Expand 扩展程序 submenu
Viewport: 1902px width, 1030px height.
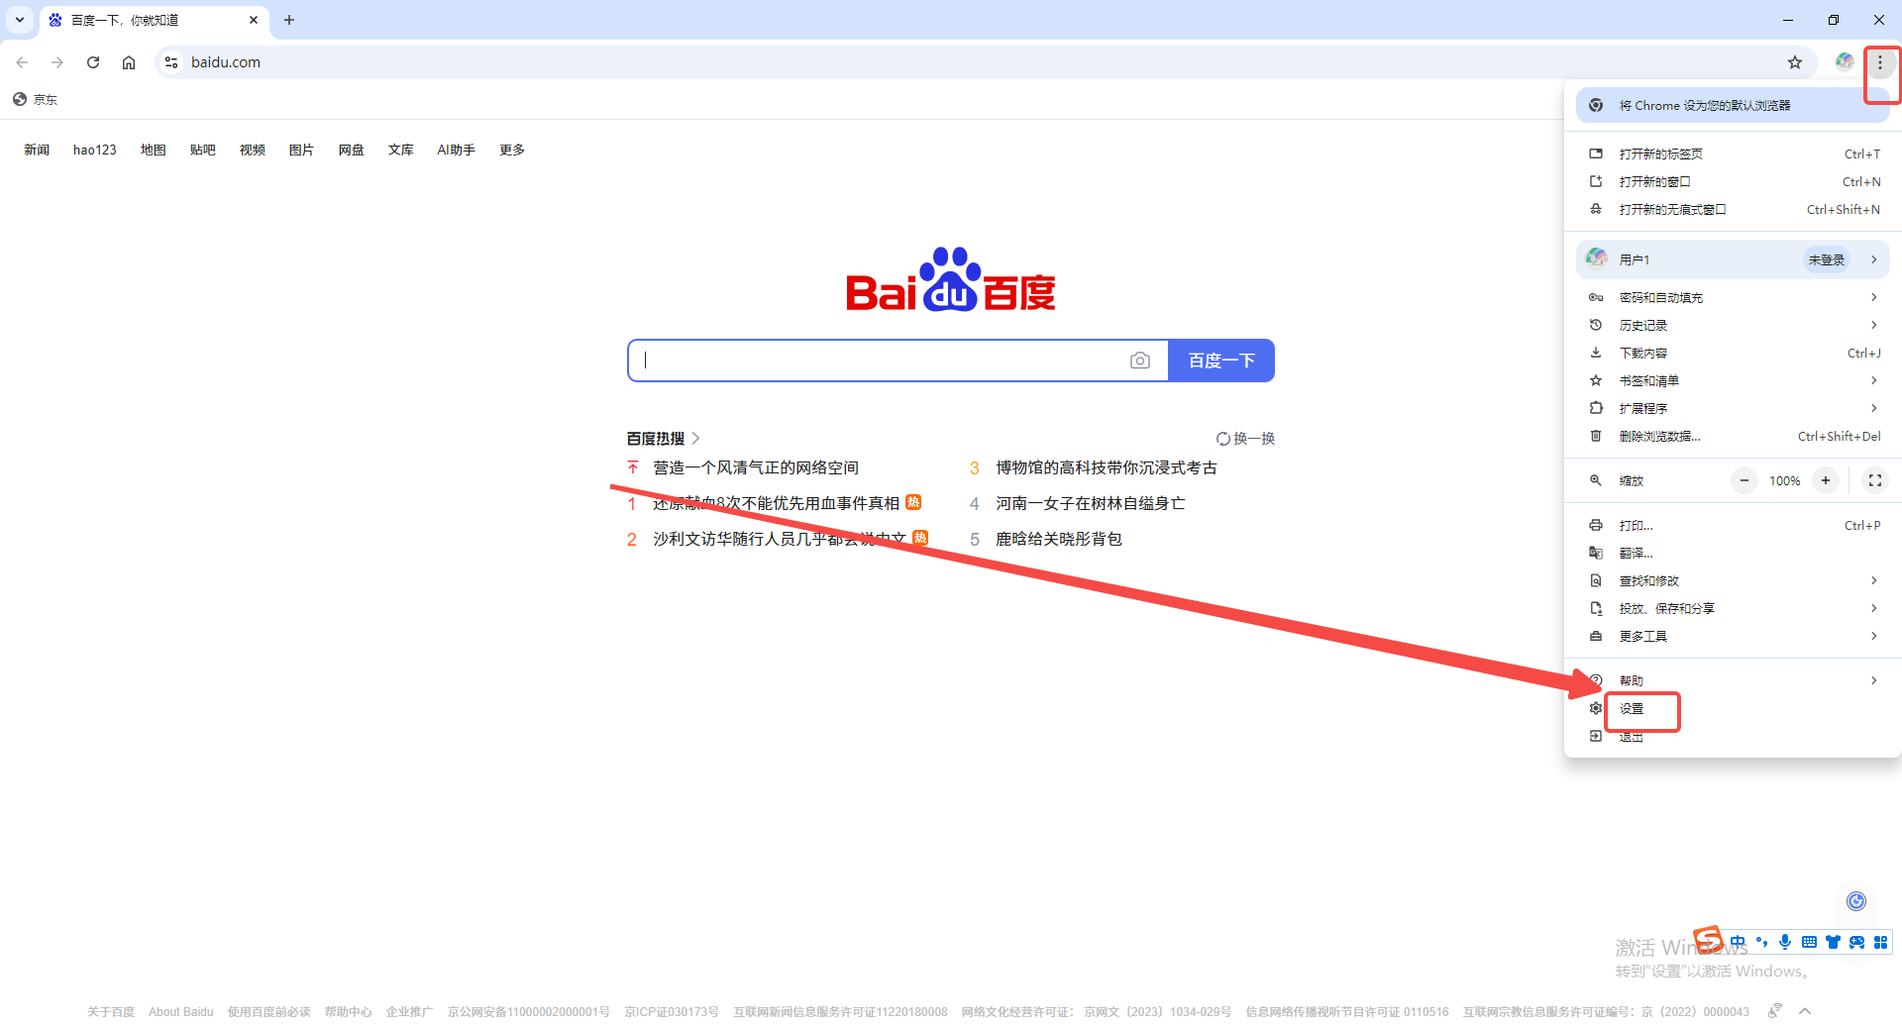pos(1733,408)
